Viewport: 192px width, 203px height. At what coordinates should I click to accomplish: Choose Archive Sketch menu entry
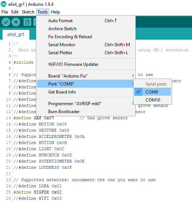(86, 29)
